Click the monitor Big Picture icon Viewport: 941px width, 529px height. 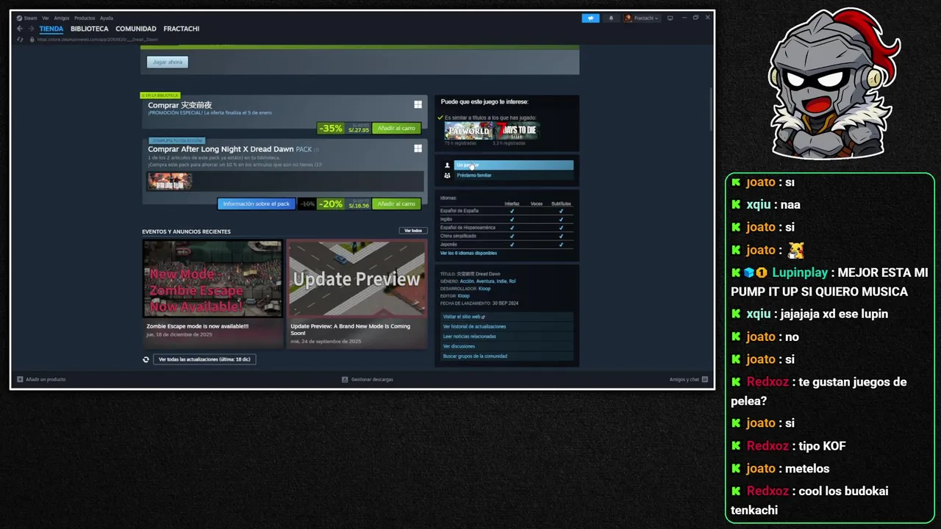pyautogui.click(x=670, y=18)
